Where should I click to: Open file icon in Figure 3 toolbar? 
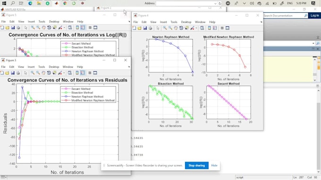[7, 73]
